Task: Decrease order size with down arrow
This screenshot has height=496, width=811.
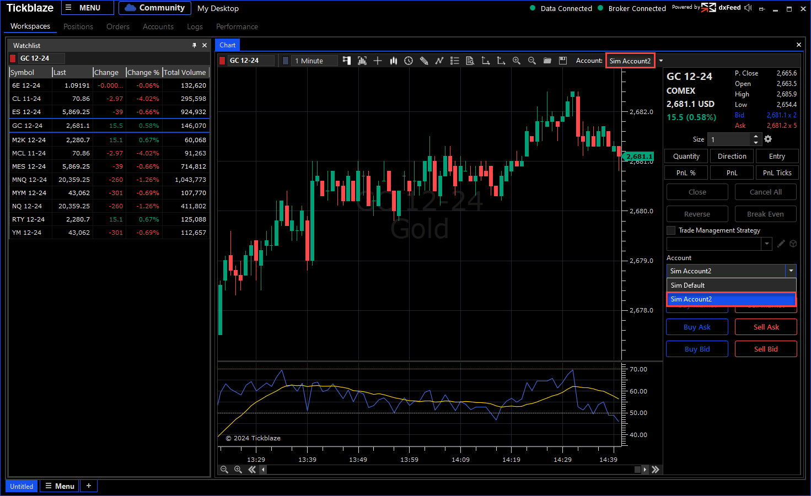Action: tap(756, 143)
